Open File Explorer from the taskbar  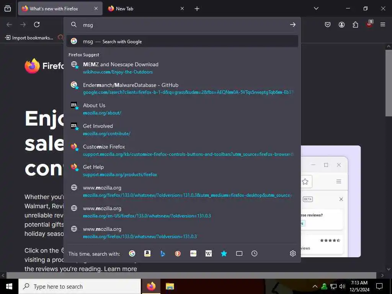170,286
